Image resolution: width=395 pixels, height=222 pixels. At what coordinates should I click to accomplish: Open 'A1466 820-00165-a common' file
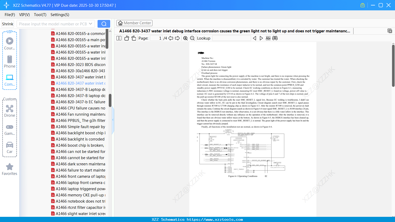pyautogui.click(x=78, y=34)
